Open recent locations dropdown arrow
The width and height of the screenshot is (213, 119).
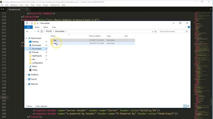35,31
